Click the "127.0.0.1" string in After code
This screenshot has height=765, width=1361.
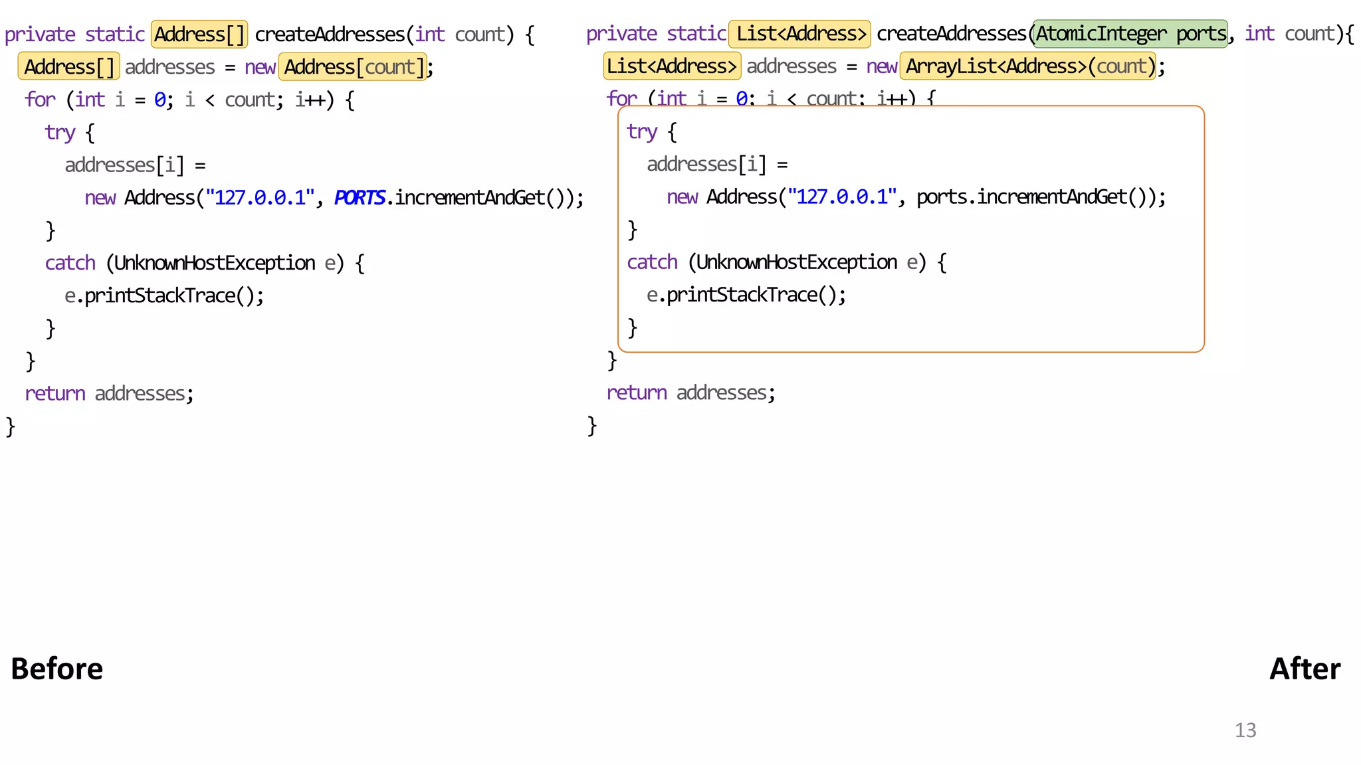pos(842,197)
